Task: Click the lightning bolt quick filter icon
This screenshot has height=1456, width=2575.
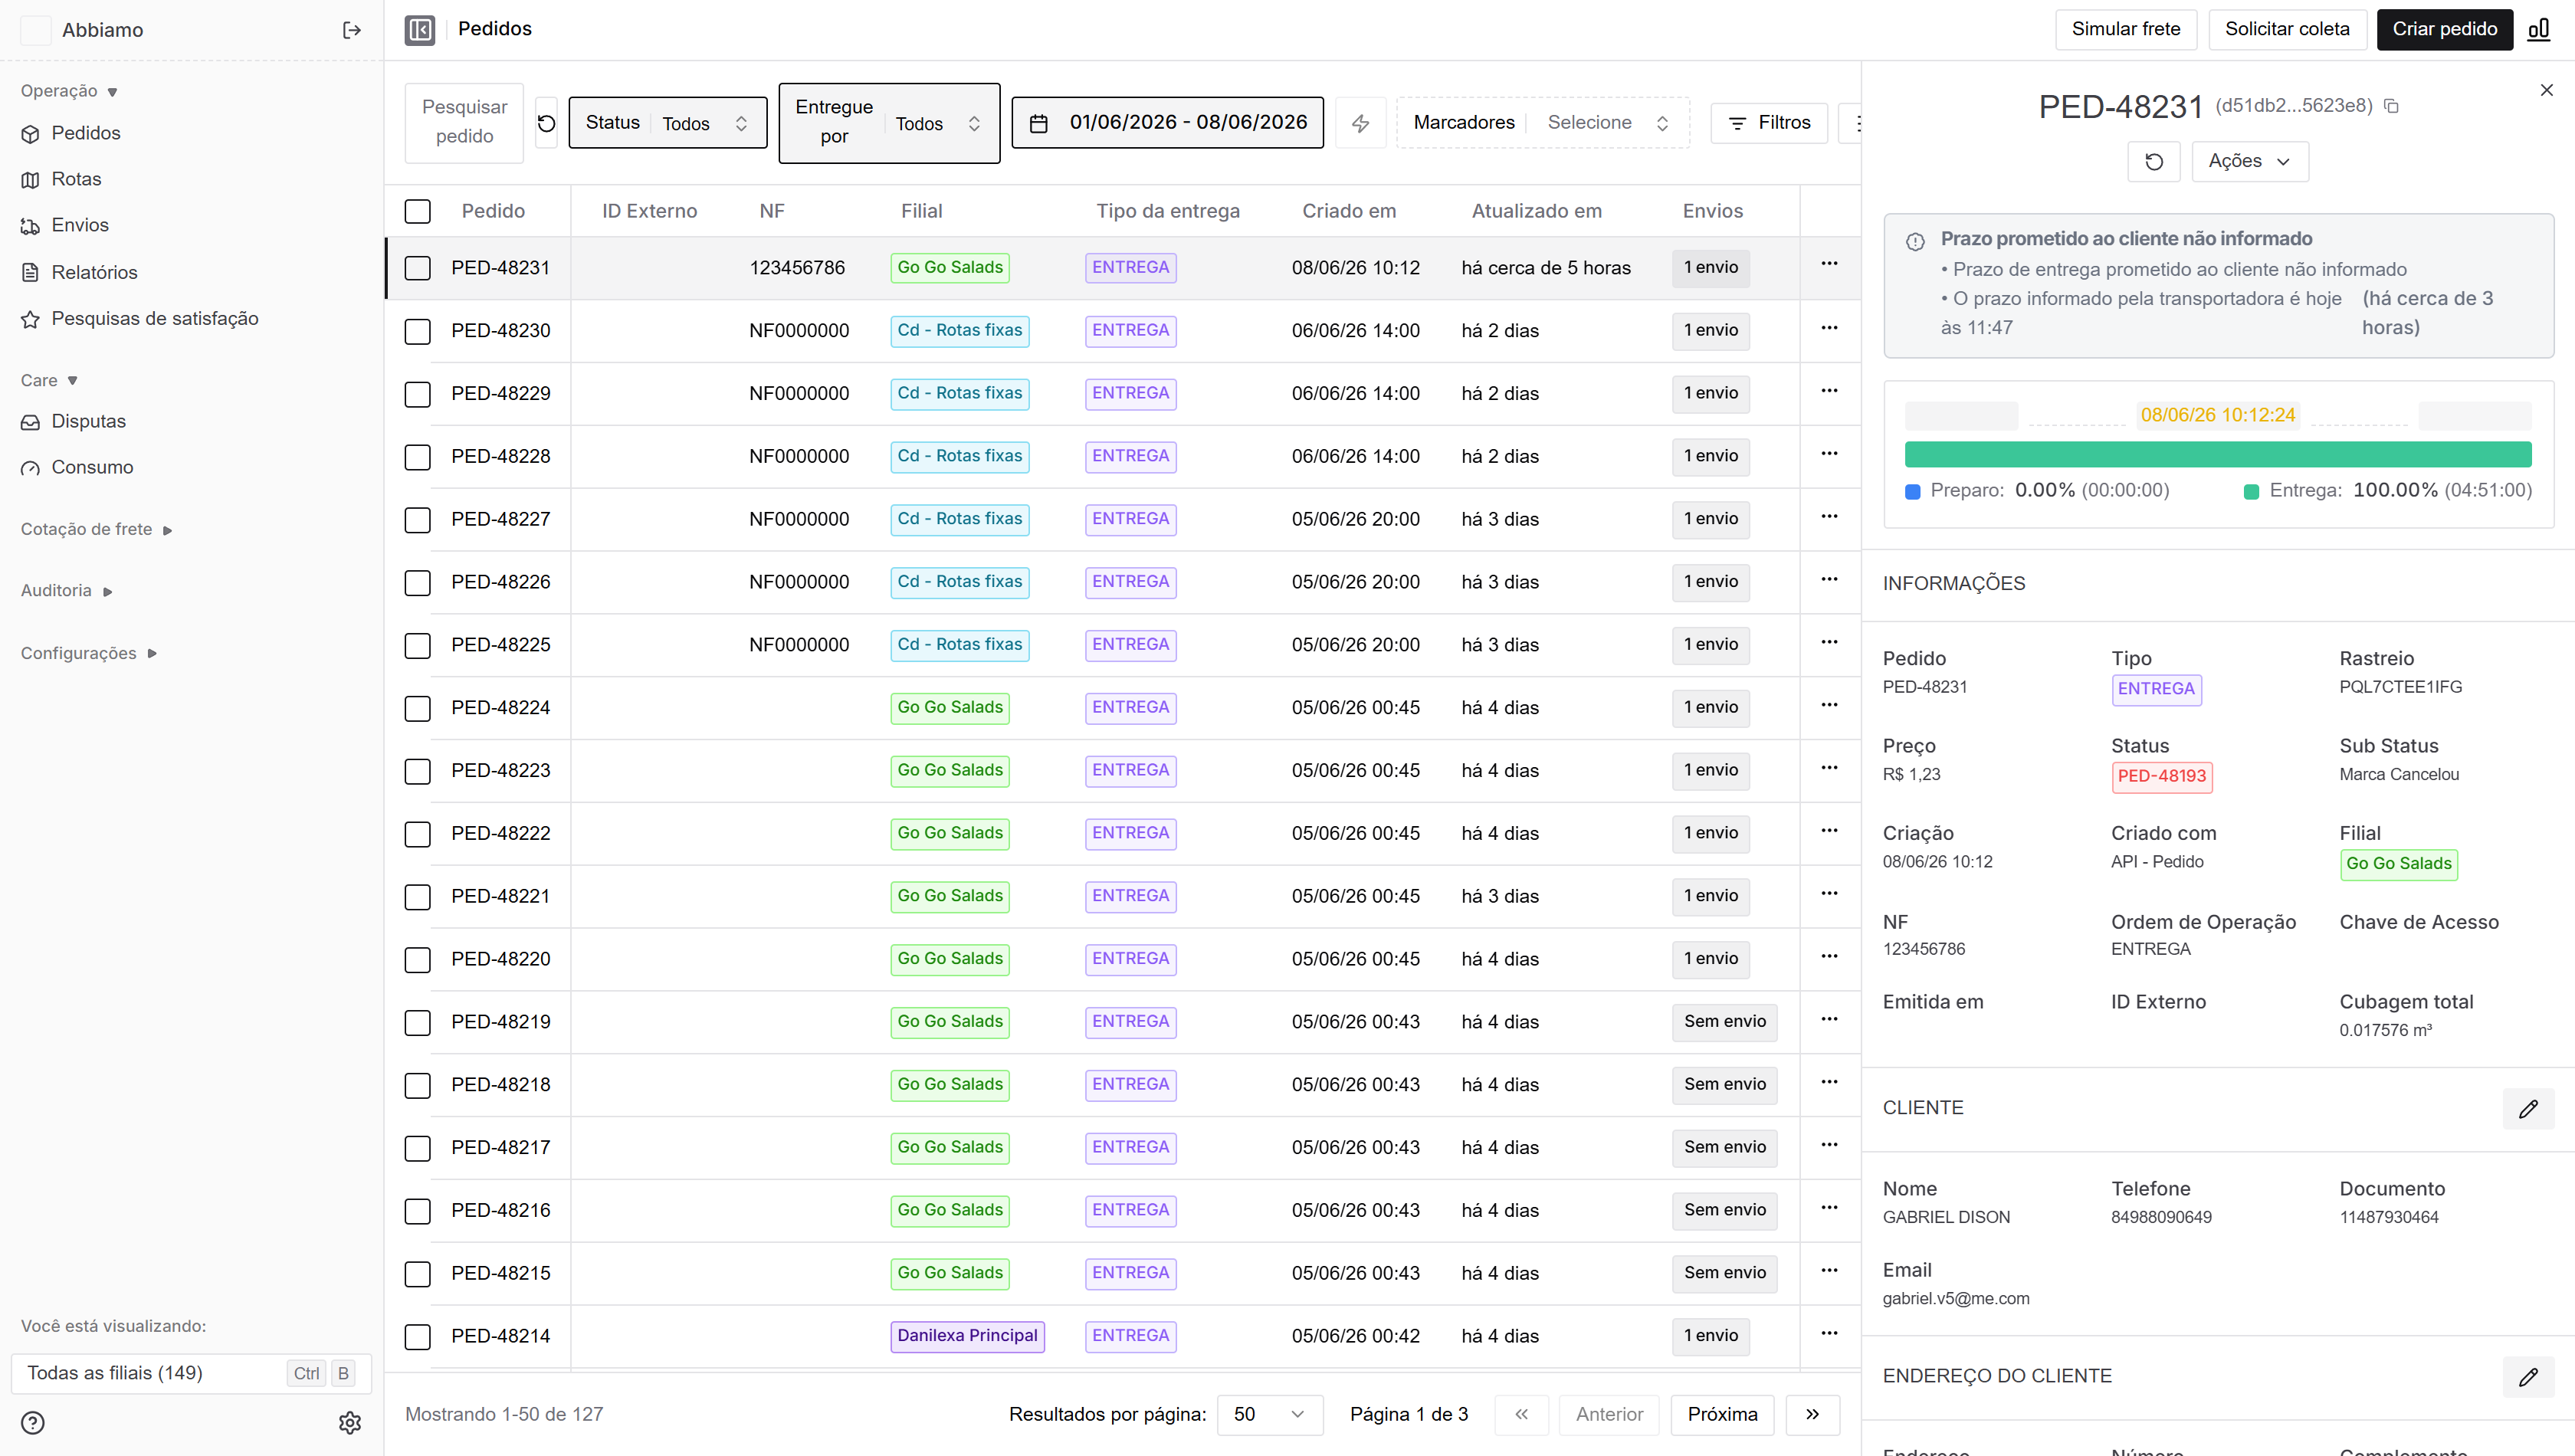Action: pyautogui.click(x=1360, y=123)
